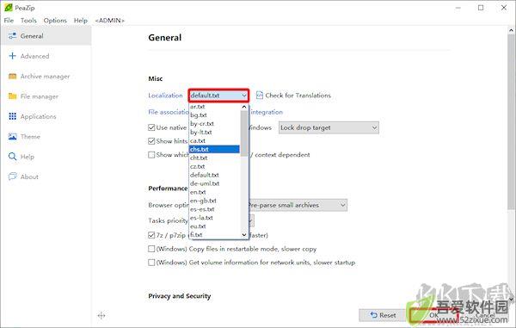The height and width of the screenshot is (328, 516).
Task: Select bg.txt in the language list
Action: [x=214, y=115]
